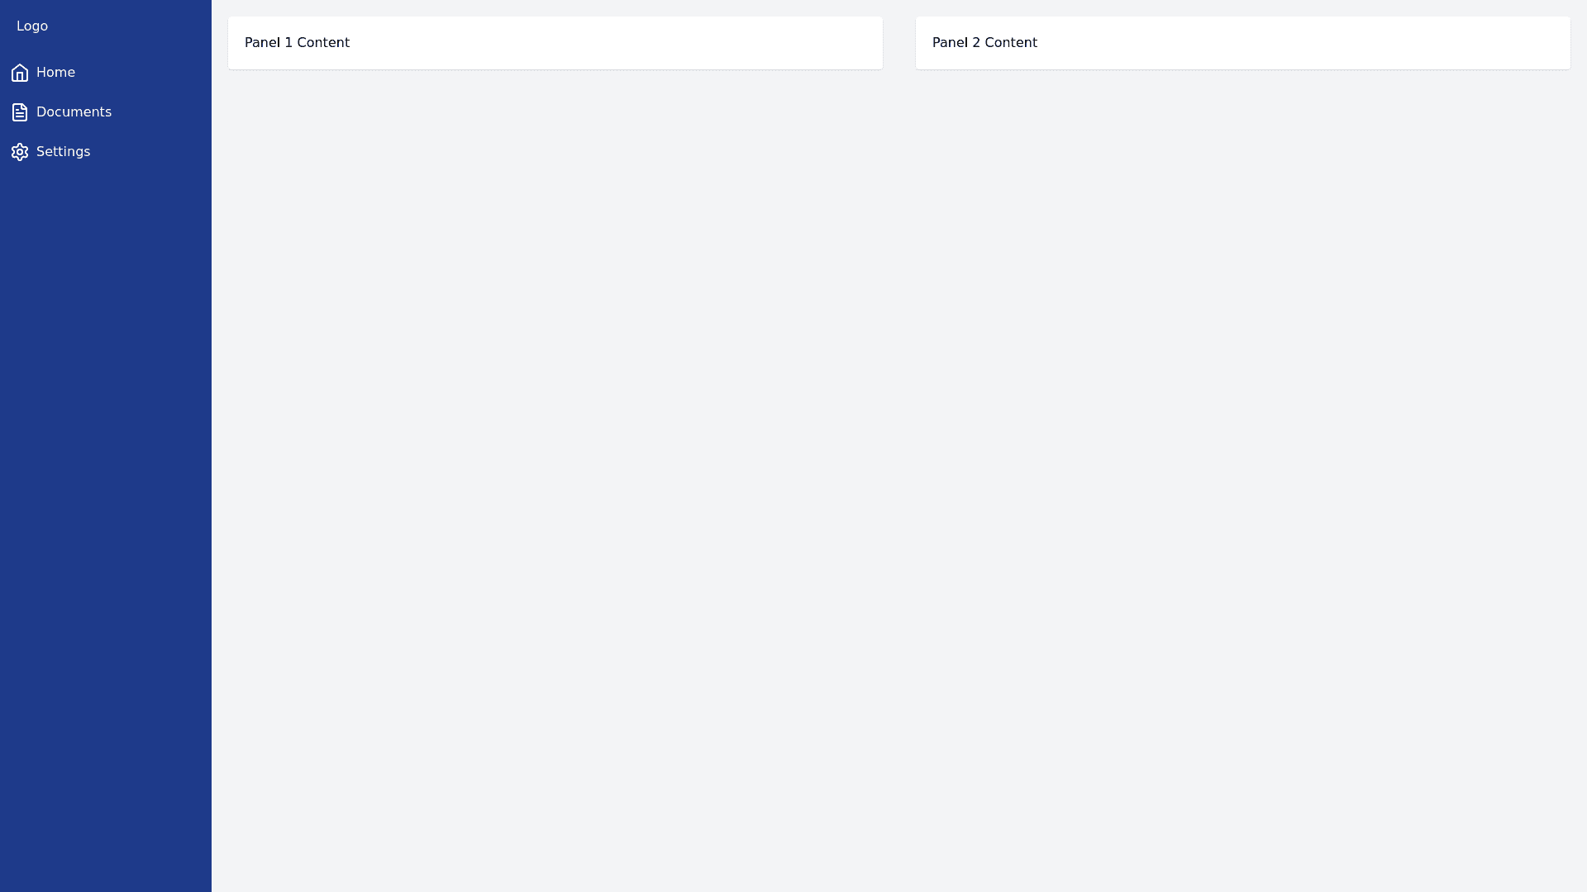1587x892 pixels.
Task: Select the Panel 1 Content text
Action: (x=297, y=43)
